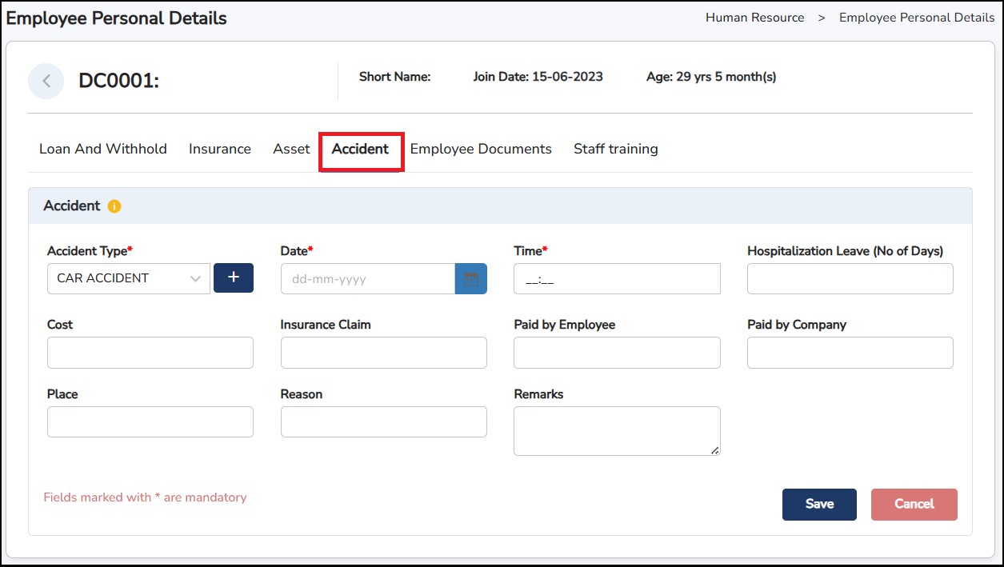Image resolution: width=1004 pixels, height=567 pixels.
Task: Switch to the Loan And Withhold tab
Action: (x=103, y=149)
